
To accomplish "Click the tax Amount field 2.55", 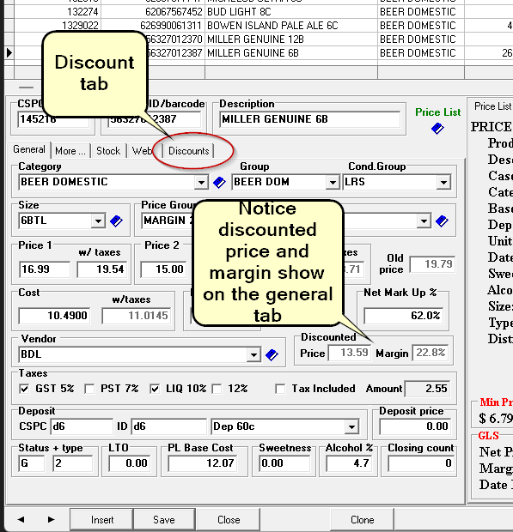I will pos(428,389).
